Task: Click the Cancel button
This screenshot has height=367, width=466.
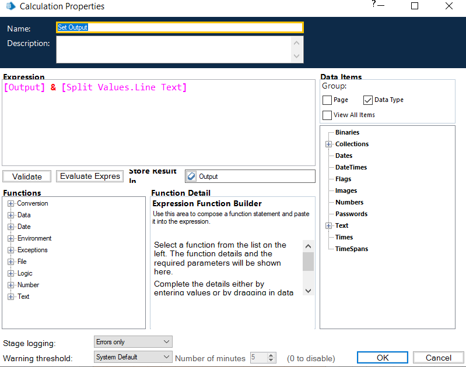Action: [x=439, y=358]
